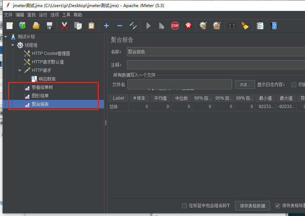The width and height of the screenshot is (305, 216).
Task: Collapse the 测试计划 tree node arrow
Action: [6, 37]
